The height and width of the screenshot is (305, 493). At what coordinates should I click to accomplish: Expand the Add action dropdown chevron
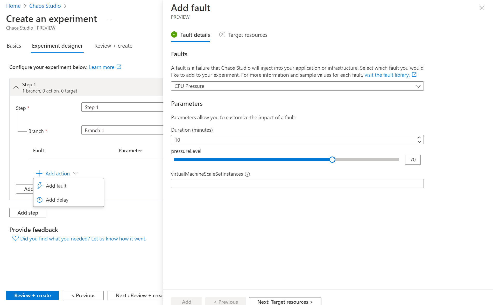[x=75, y=173]
